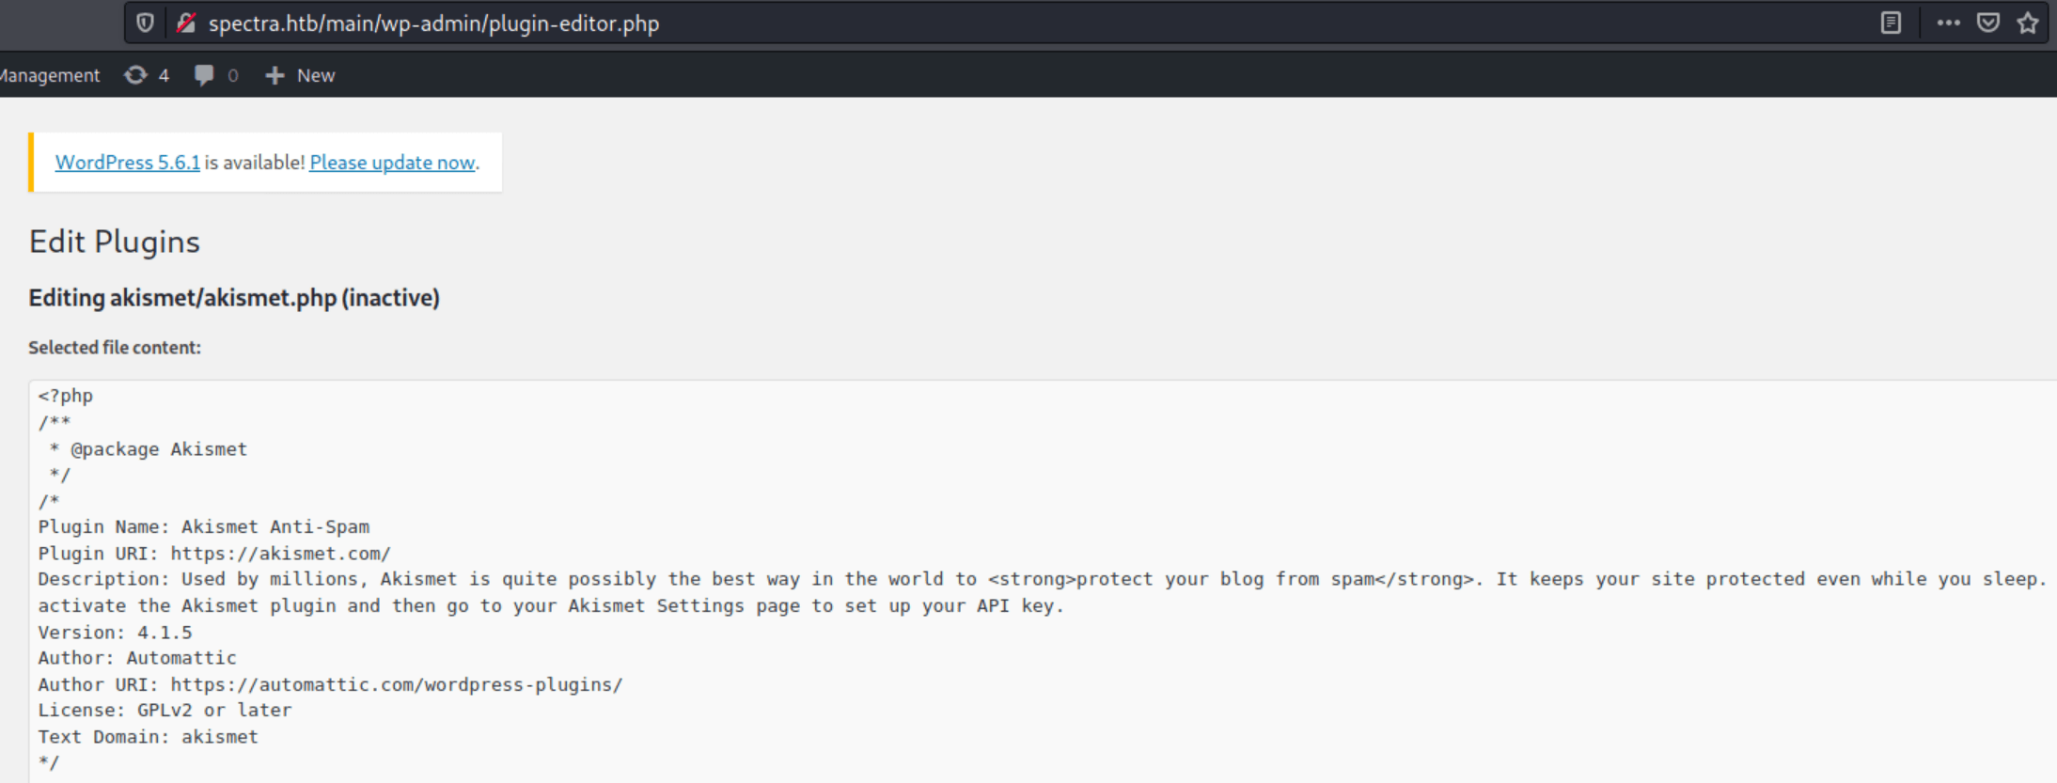
Task: Open the insecure connection padlock icon
Action: click(186, 23)
